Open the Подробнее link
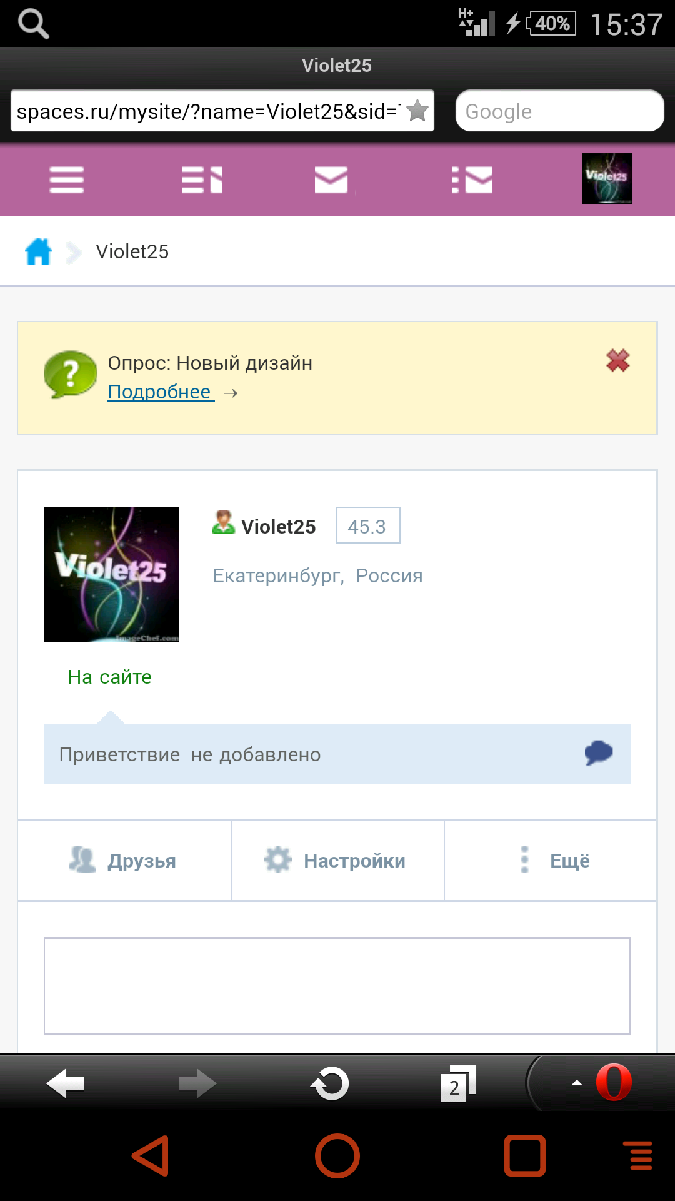 161,392
